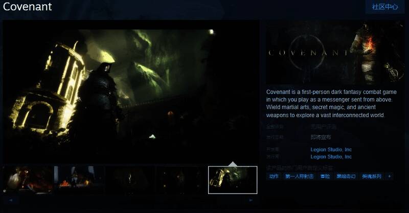Open the 社区中心 community hub button
The height and width of the screenshot is (213, 409).
tap(384, 7)
